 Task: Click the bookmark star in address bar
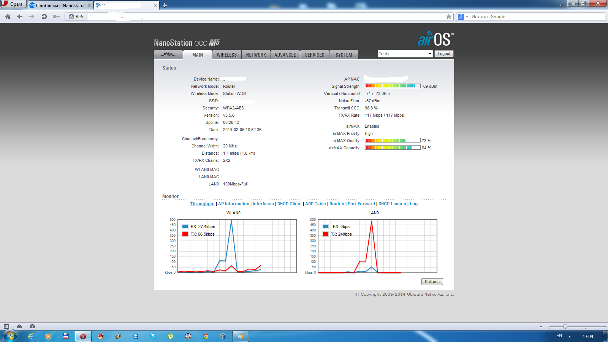click(449, 17)
